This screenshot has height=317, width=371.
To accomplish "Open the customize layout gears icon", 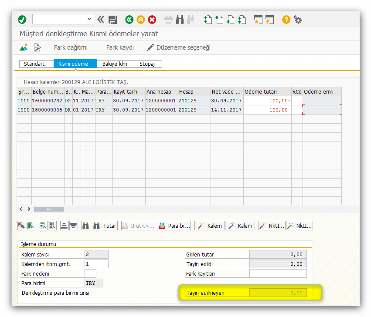I will 297,20.
